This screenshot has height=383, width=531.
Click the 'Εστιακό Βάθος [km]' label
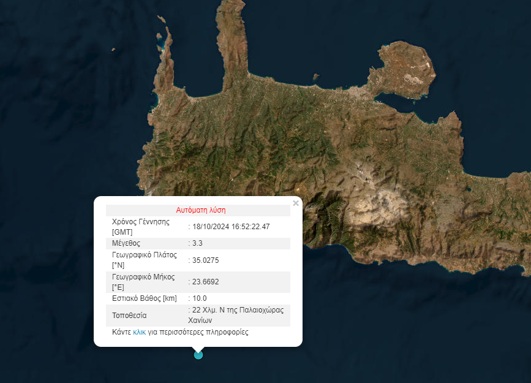point(144,298)
